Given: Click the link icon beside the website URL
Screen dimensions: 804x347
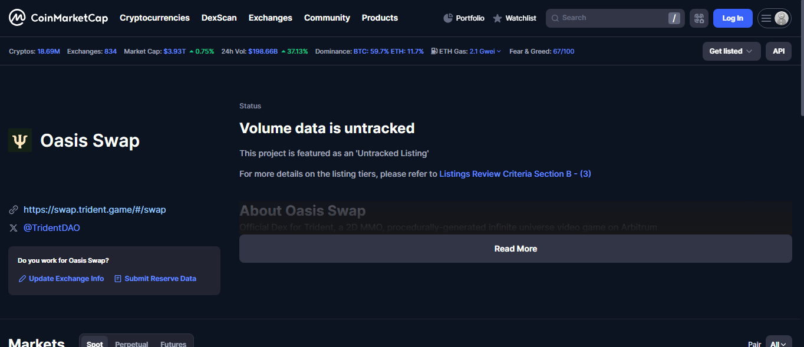Looking at the screenshot, I should 14,209.
